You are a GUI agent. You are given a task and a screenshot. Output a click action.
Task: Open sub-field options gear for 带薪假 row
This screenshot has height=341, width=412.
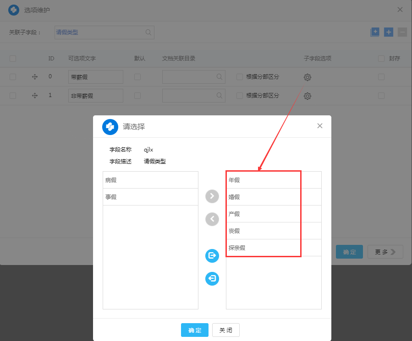pyautogui.click(x=308, y=77)
